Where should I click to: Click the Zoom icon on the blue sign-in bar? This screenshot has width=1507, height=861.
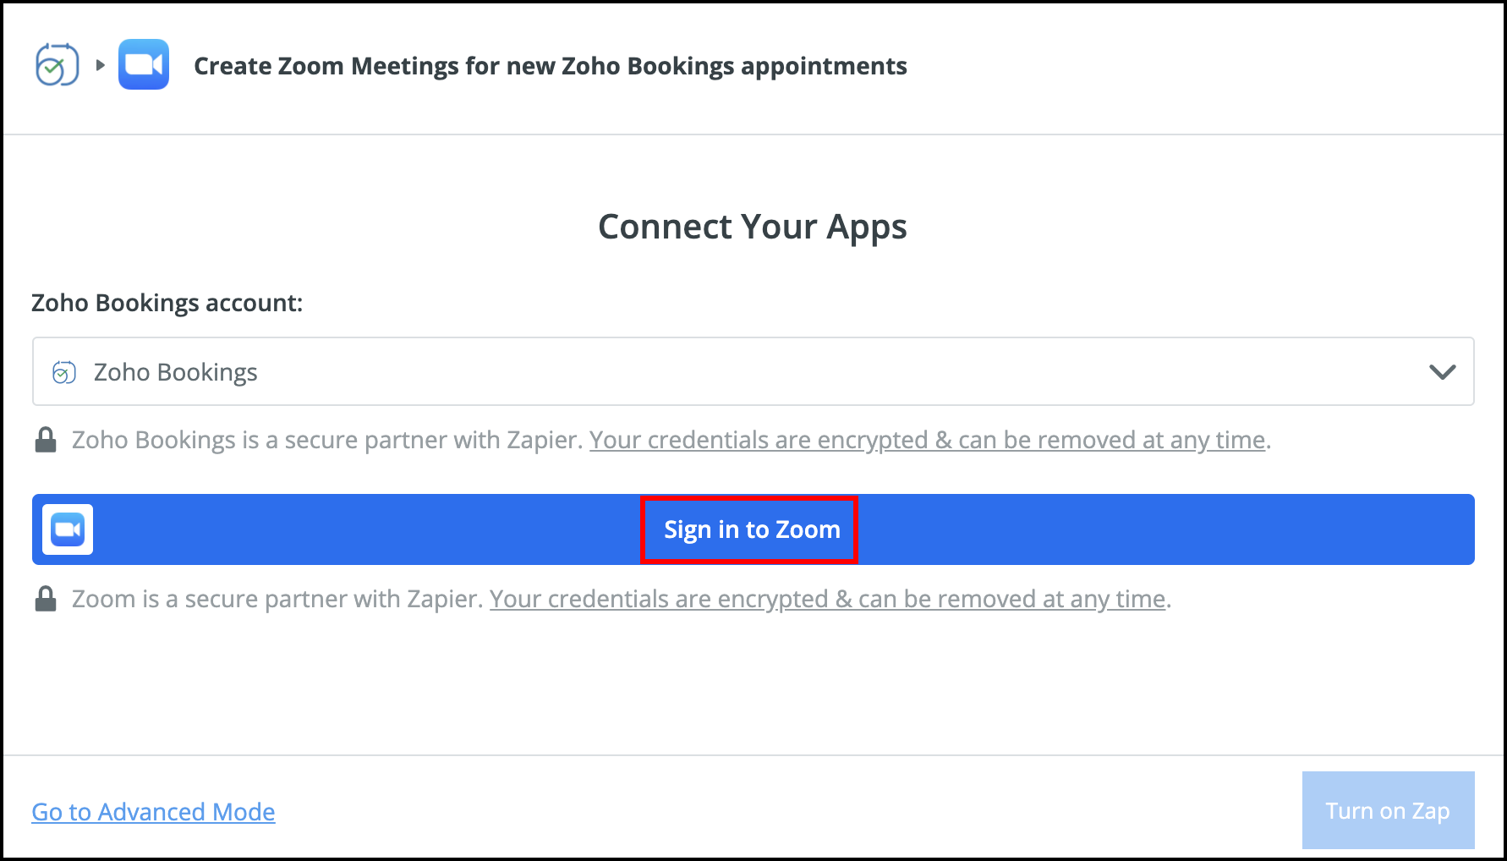[68, 529]
